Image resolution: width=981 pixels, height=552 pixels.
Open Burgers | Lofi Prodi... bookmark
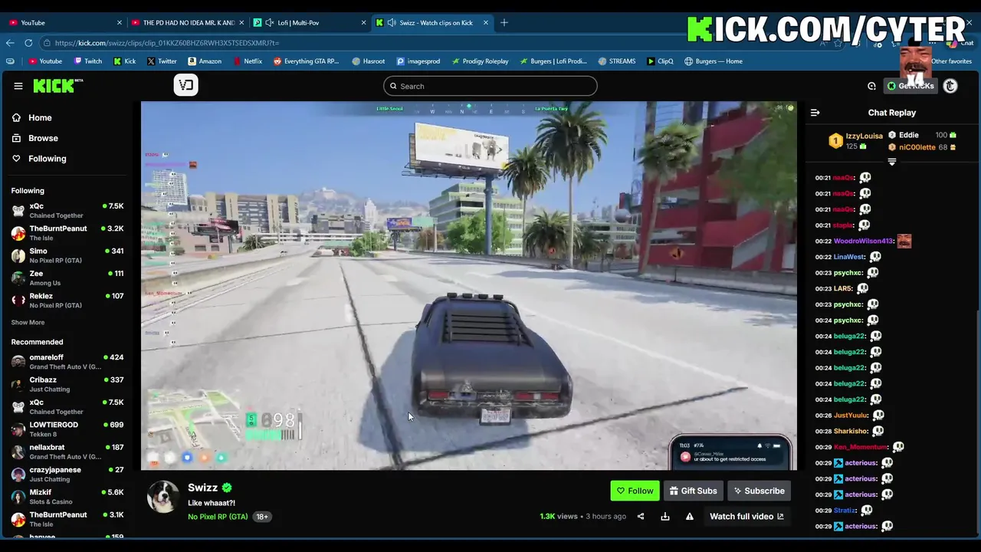pyautogui.click(x=553, y=61)
